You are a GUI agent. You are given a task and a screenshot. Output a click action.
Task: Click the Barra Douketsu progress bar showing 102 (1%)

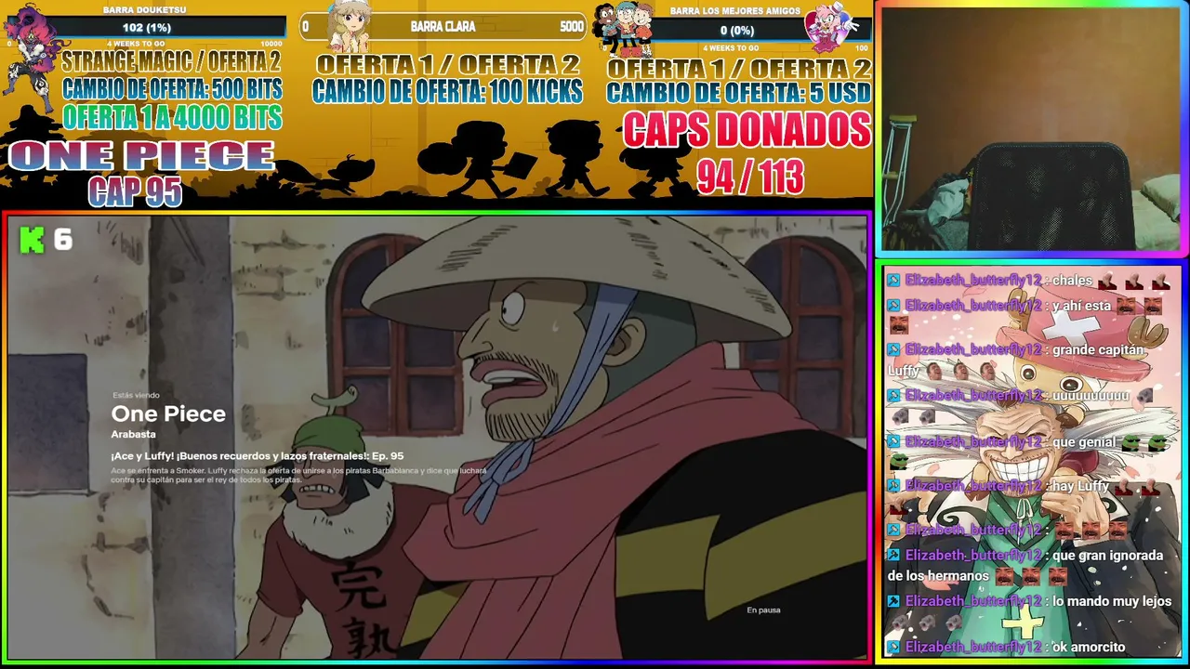tap(145, 28)
